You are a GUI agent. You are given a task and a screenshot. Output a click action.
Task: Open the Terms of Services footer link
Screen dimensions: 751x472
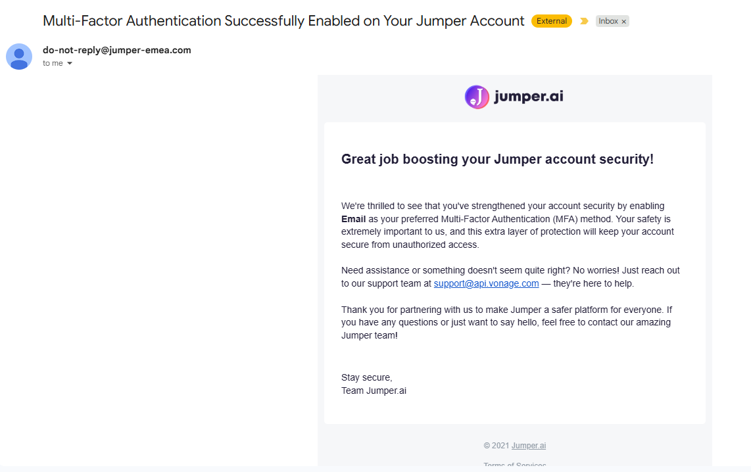pyautogui.click(x=514, y=464)
